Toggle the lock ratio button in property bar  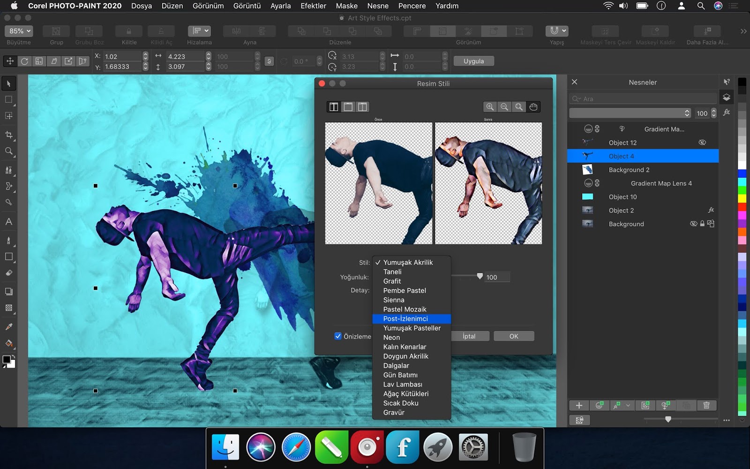click(x=269, y=61)
